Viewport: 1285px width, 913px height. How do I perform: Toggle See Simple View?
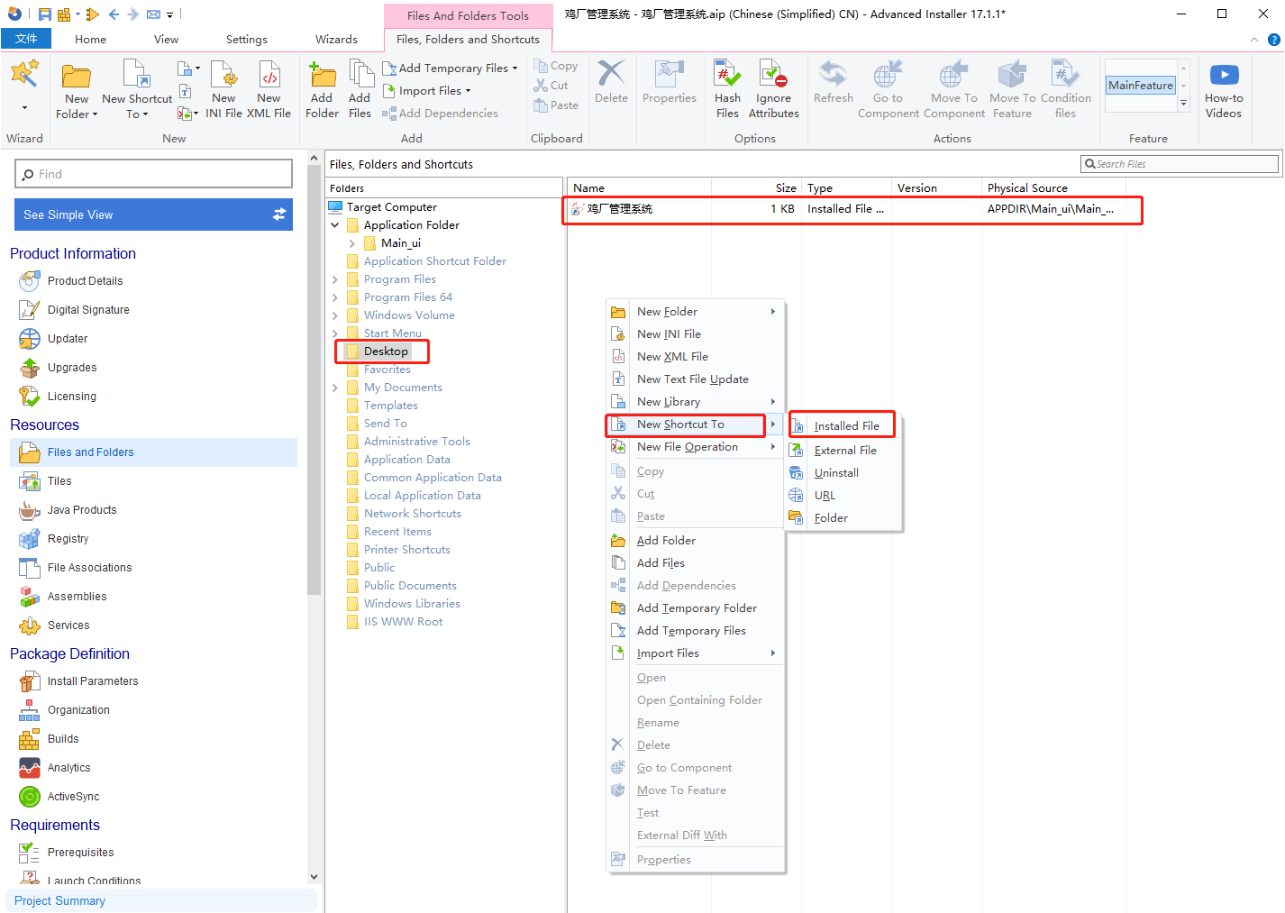tap(153, 215)
